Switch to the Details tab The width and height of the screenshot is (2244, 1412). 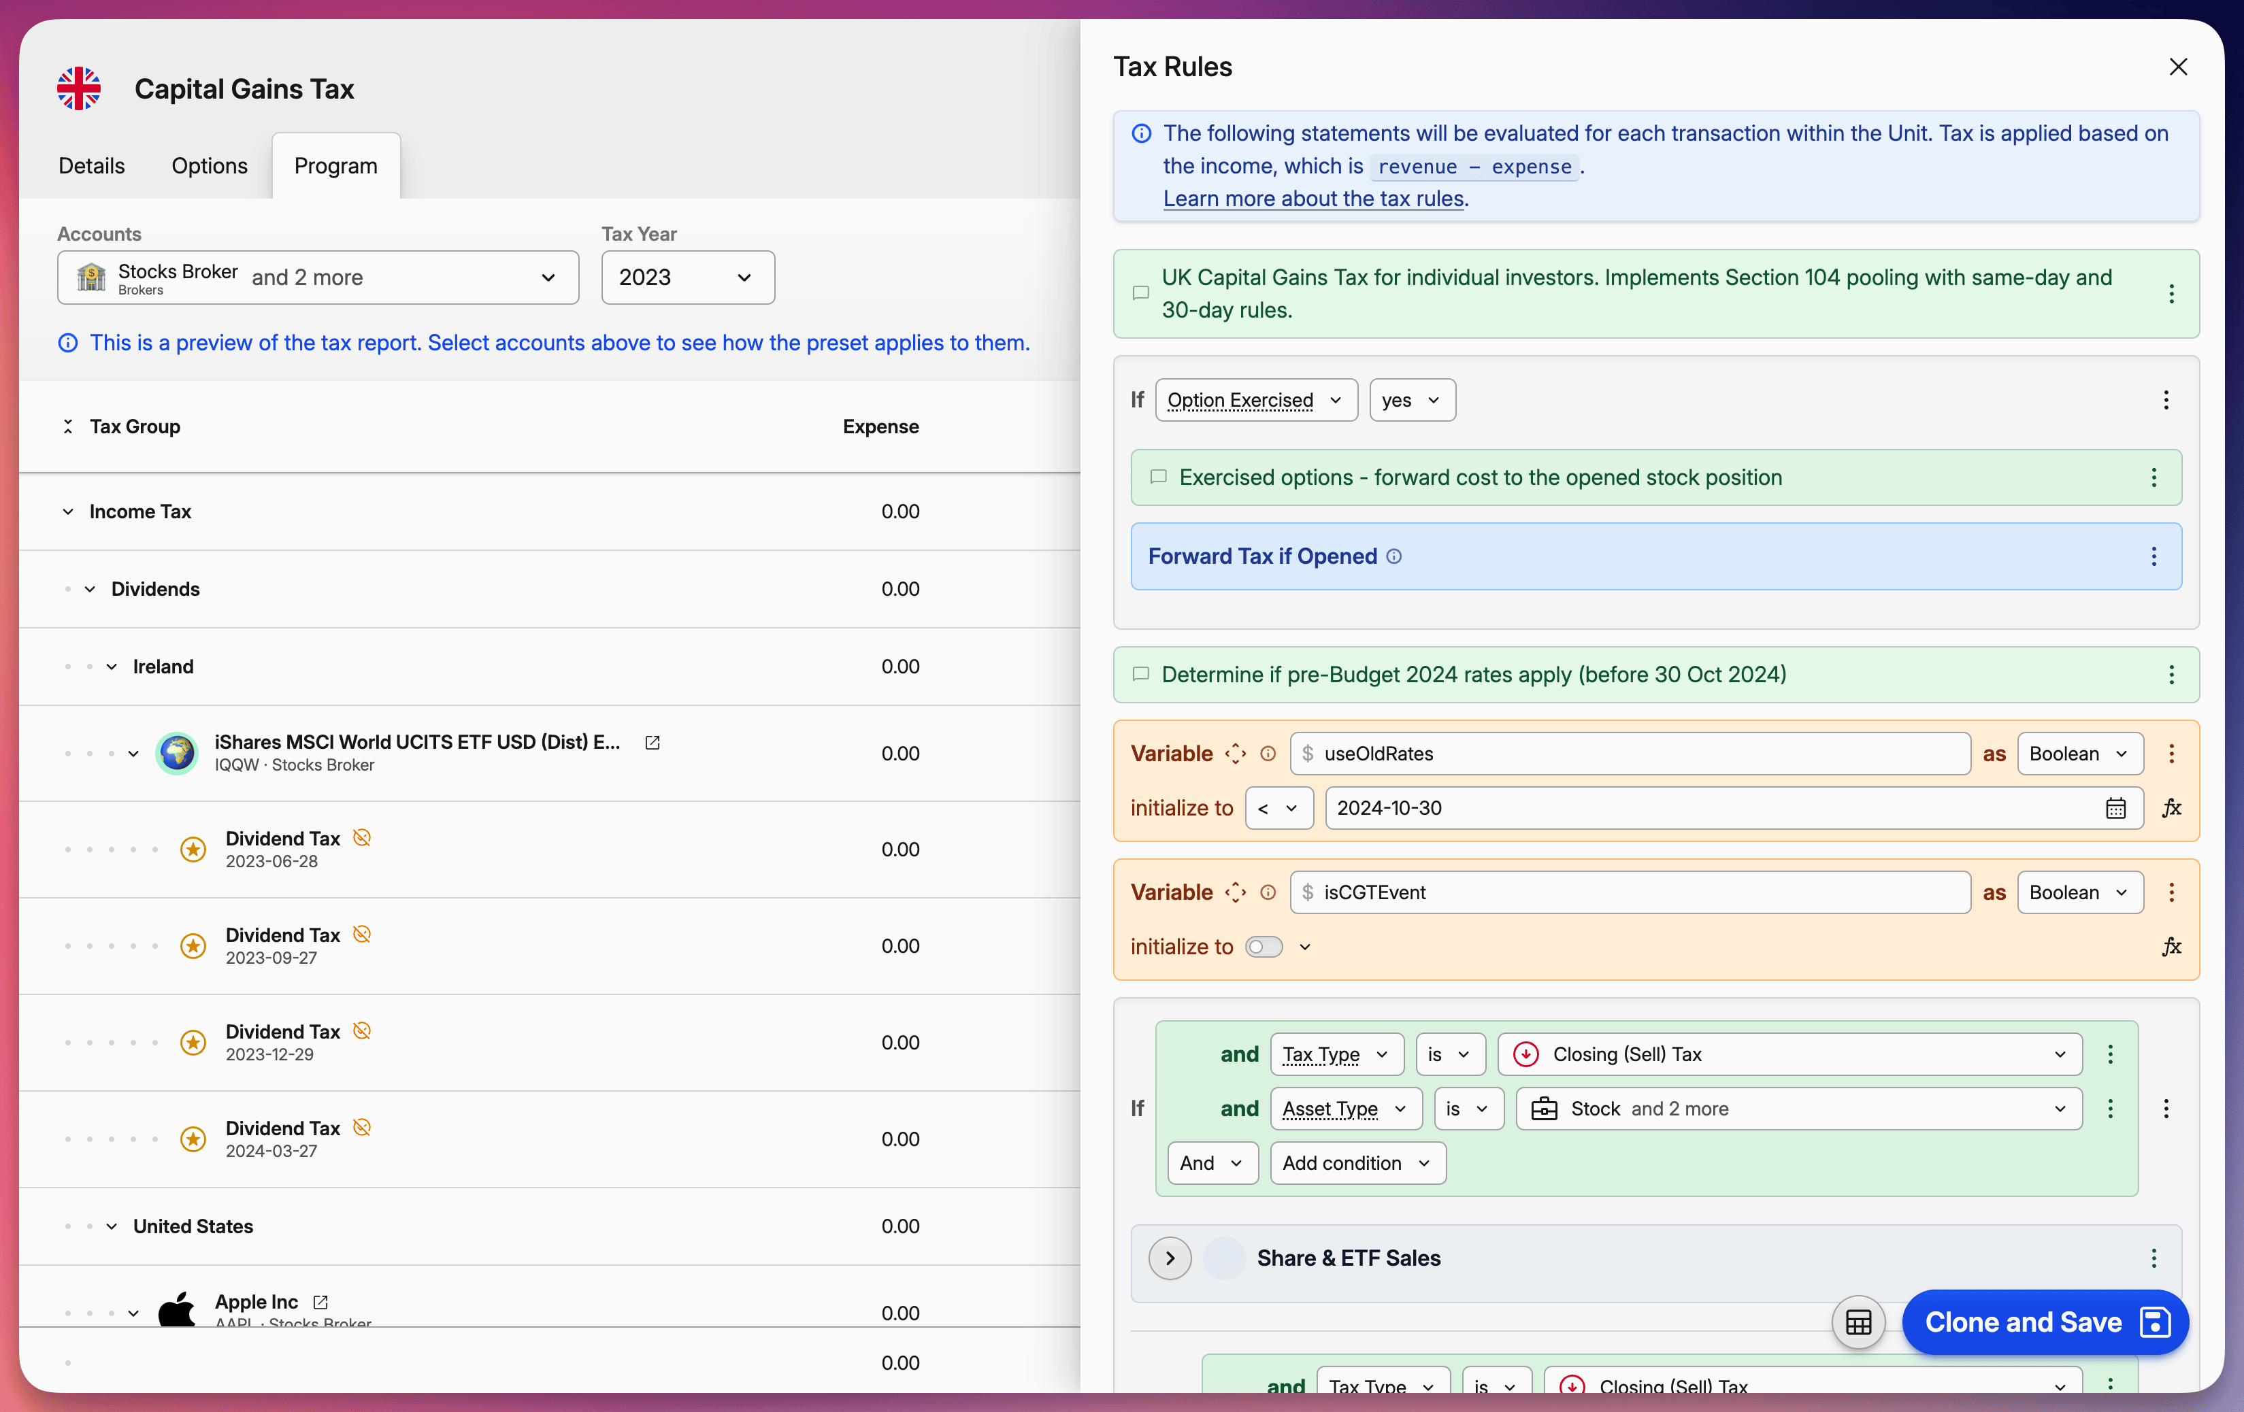click(91, 166)
